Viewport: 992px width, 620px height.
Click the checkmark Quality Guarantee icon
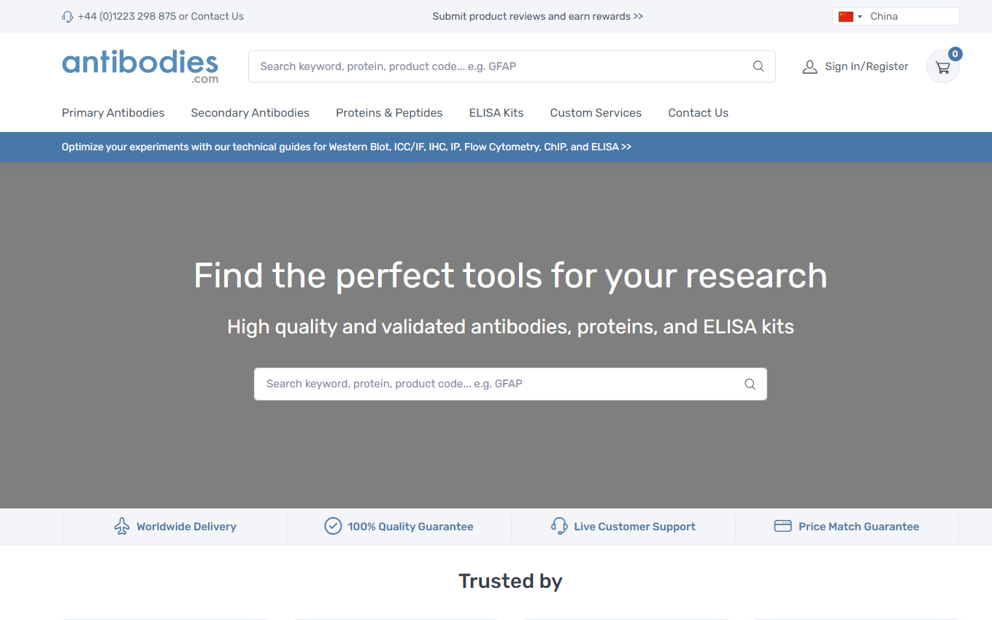(x=333, y=526)
